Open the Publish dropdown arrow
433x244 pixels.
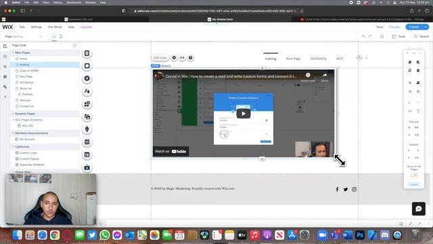click(426, 27)
